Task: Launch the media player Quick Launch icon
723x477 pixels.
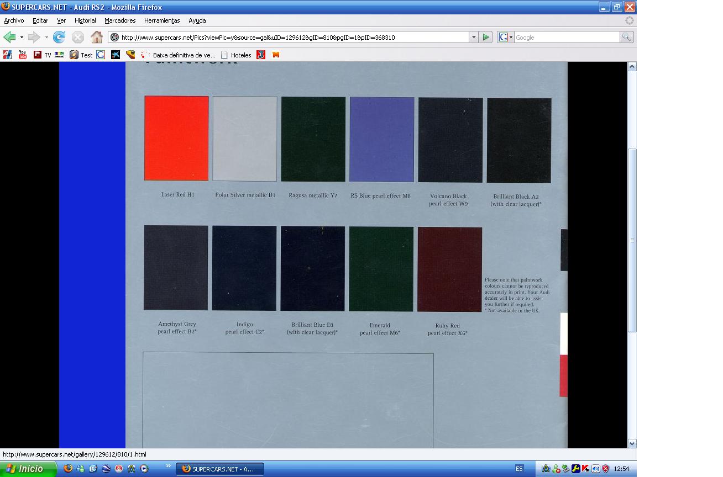Action: point(144,469)
